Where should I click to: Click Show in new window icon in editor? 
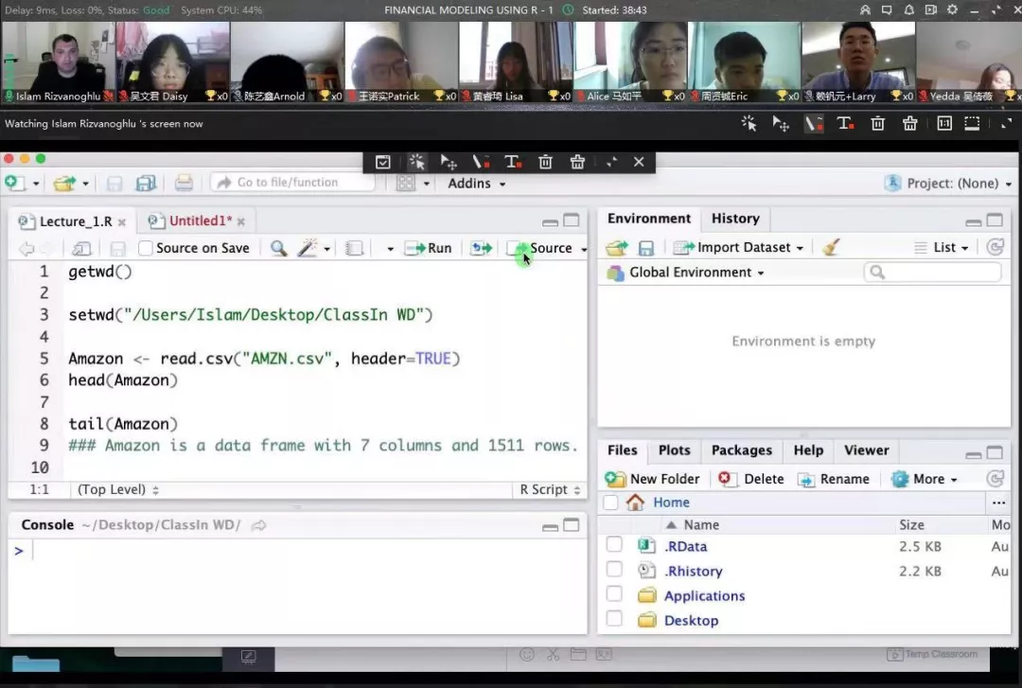pyautogui.click(x=81, y=248)
